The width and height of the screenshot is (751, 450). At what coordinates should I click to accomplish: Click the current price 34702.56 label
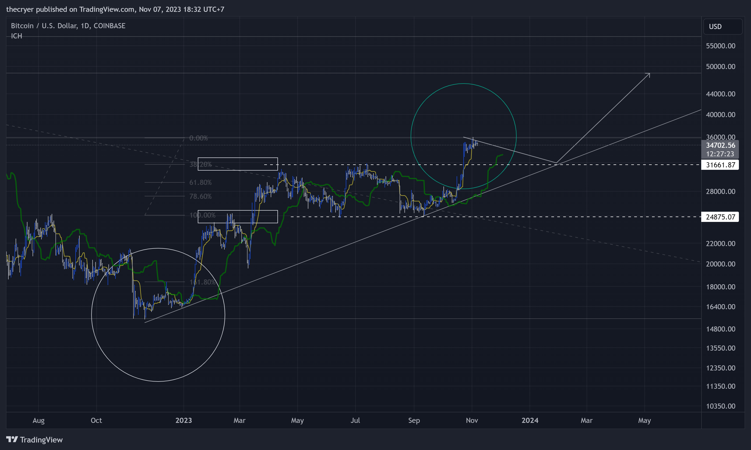click(720, 146)
